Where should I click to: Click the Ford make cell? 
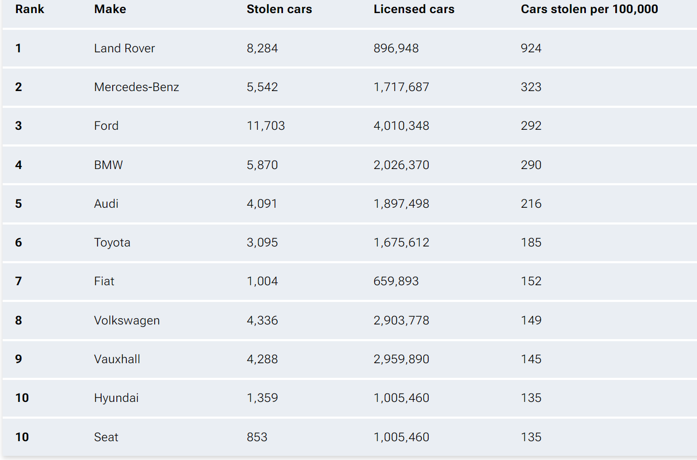(x=106, y=126)
